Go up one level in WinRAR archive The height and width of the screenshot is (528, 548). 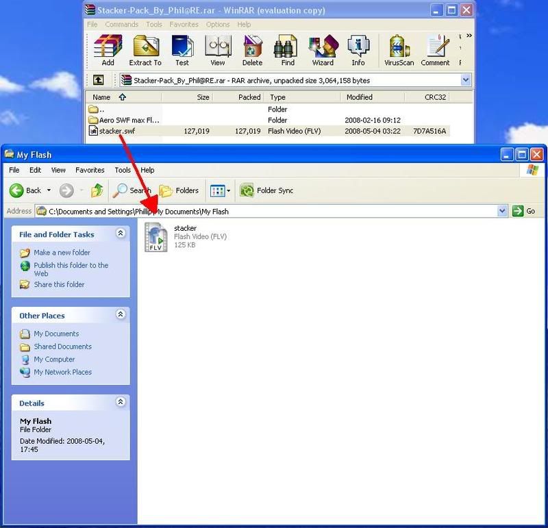pos(98,80)
